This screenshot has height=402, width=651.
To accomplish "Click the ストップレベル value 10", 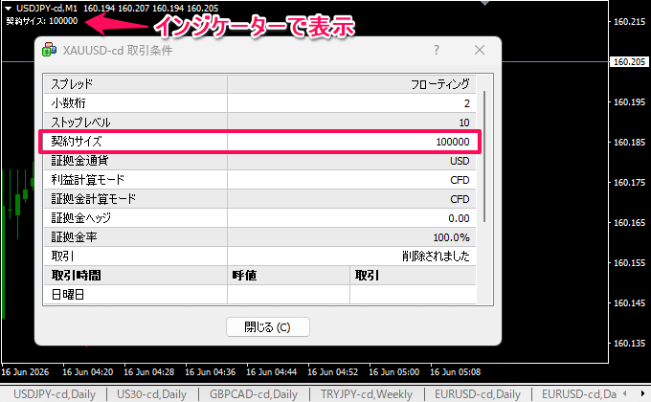I will (464, 123).
